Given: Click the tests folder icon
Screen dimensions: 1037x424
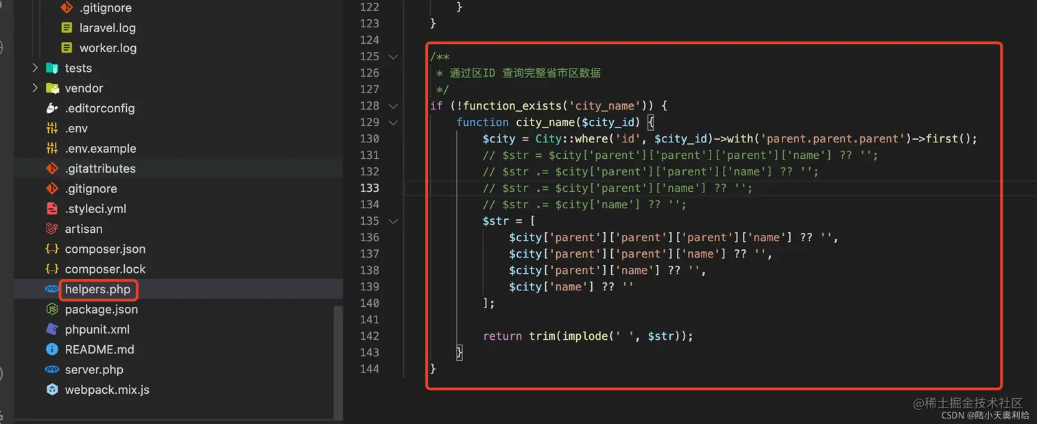Looking at the screenshot, I should click(52, 68).
